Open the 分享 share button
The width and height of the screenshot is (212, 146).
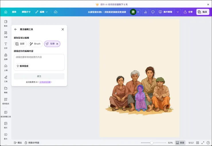(188, 12)
